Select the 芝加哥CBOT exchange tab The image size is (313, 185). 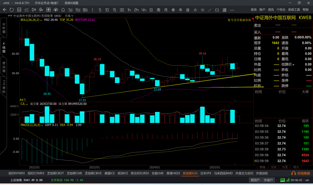(x=55, y=173)
